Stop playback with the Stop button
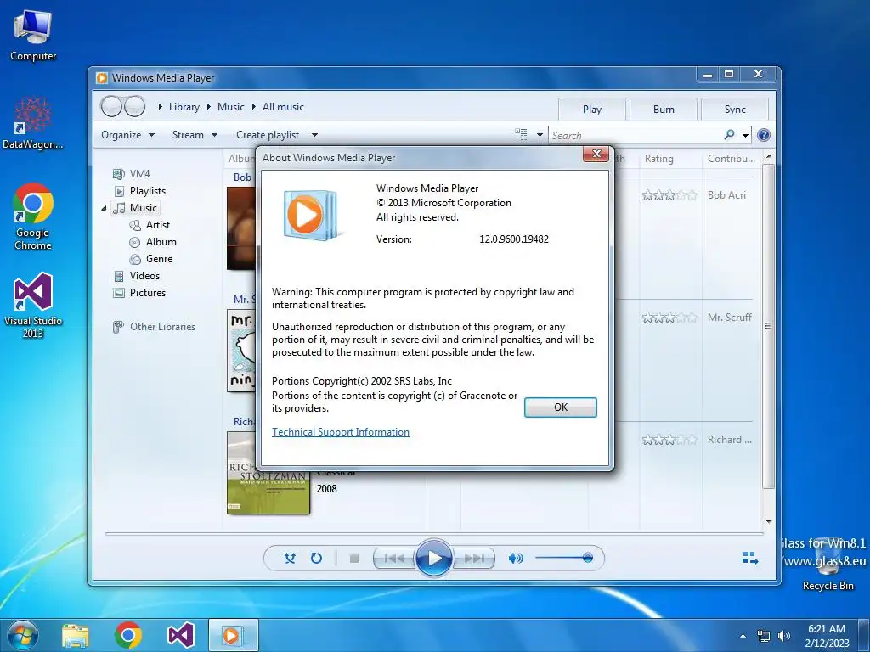Image resolution: width=870 pixels, height=652 pixels. (354, 559)
